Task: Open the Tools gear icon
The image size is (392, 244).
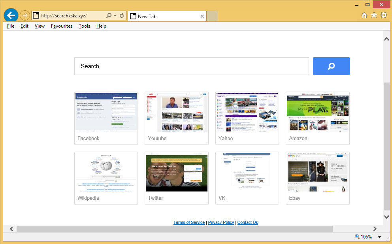Action: [x=383, y=15]
